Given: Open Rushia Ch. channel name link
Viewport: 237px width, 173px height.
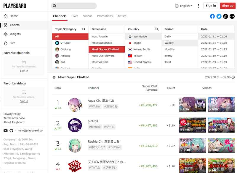Looking at the screenshot, I should 103,141.
